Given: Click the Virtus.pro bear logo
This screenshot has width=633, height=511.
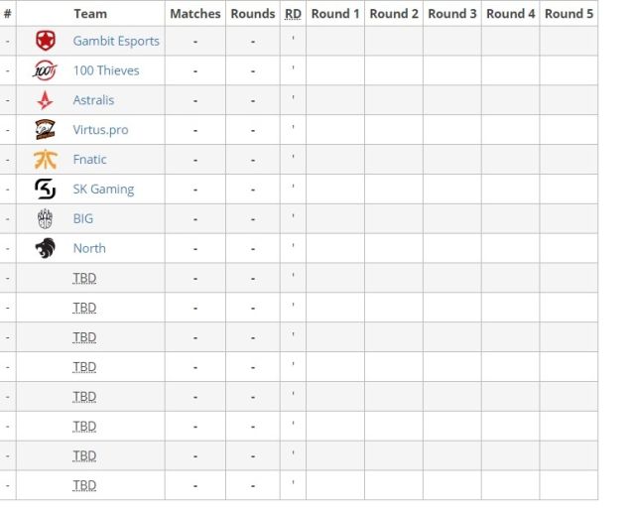Looking at the screenshot, I should (x=46, y=130).
